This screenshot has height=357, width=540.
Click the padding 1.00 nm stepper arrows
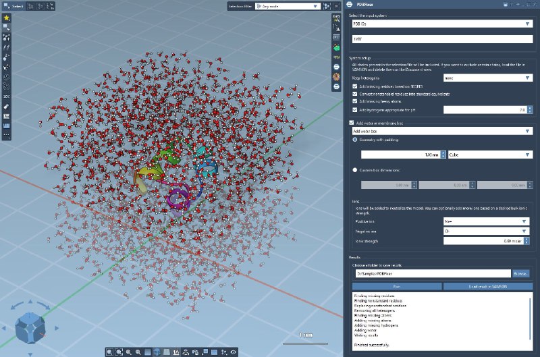point(443,155)
